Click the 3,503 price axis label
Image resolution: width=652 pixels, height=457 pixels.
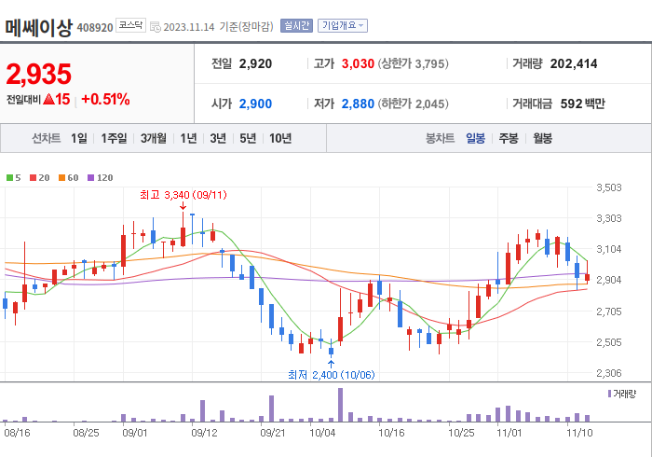pos(609,187)
